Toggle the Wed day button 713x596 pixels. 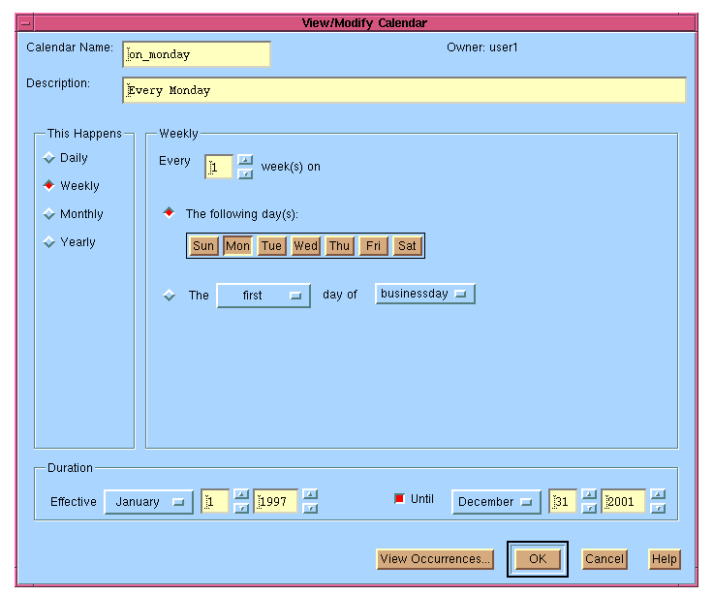coord(305,246)
